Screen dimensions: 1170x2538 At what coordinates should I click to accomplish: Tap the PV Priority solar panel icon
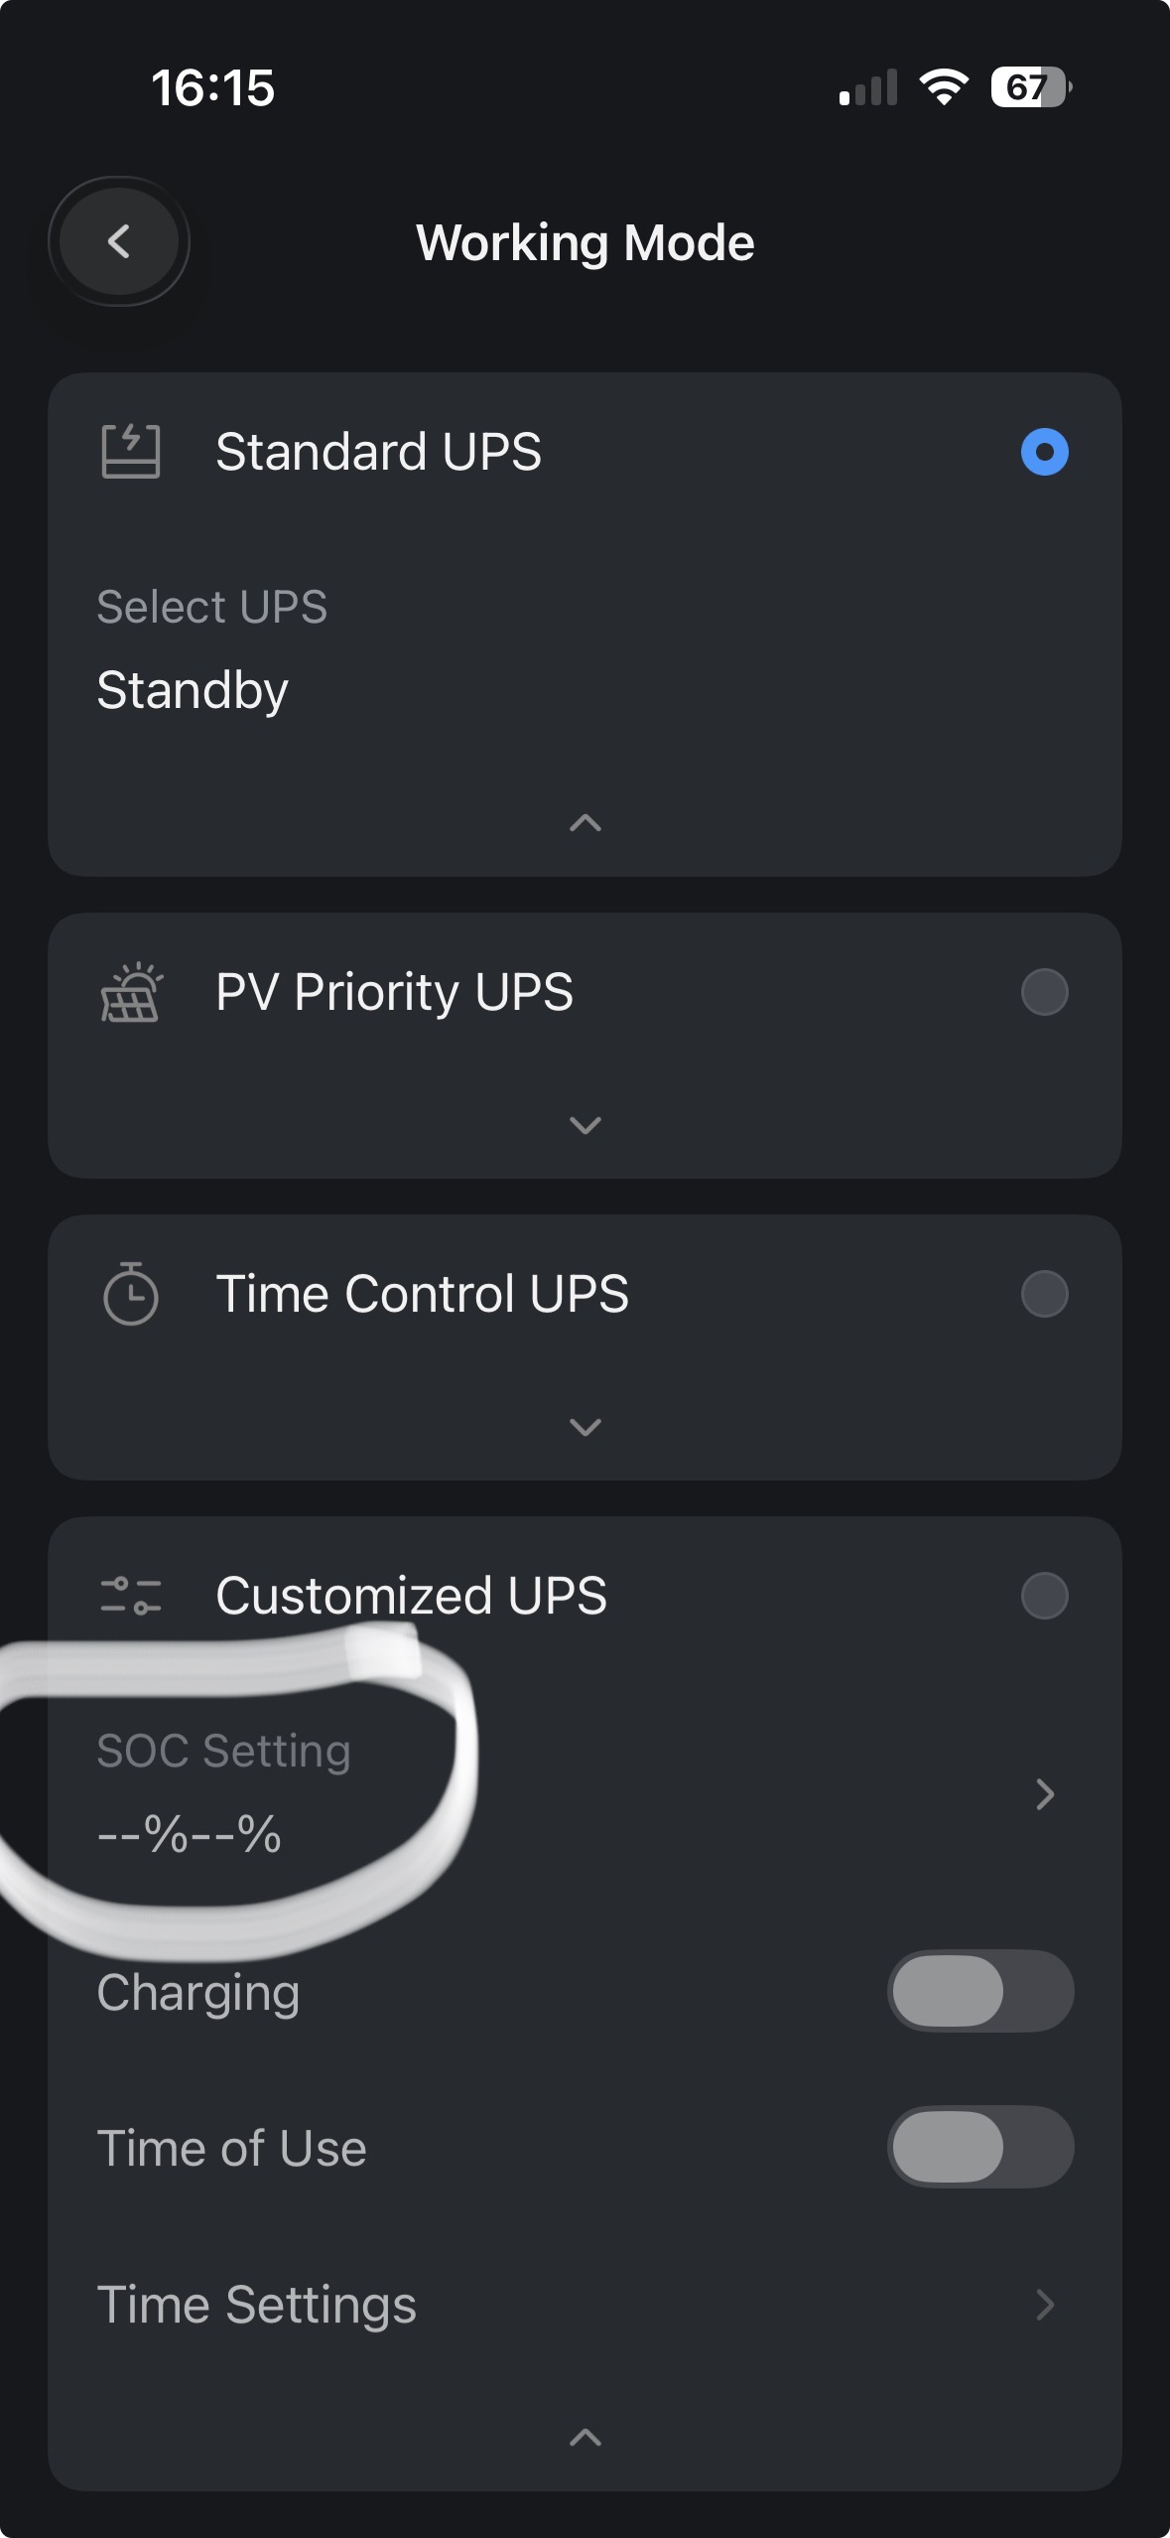[131, 992]
